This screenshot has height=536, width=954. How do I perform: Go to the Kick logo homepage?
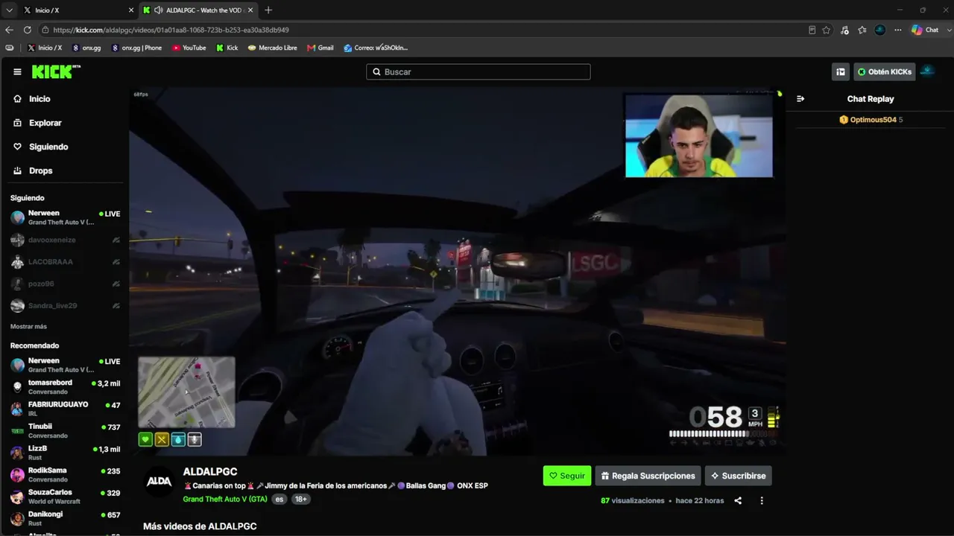coord(56,71)
